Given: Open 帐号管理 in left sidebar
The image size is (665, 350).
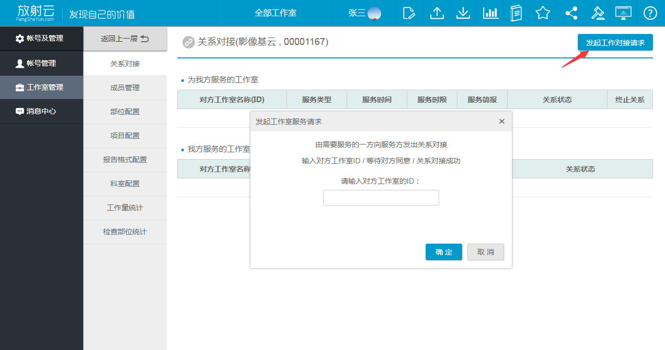Looking at the screenshot, I should (41, 63).
